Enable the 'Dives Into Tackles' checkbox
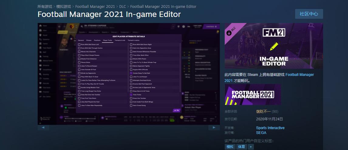This screenshot has height=150, width=348. click(131, 98)
